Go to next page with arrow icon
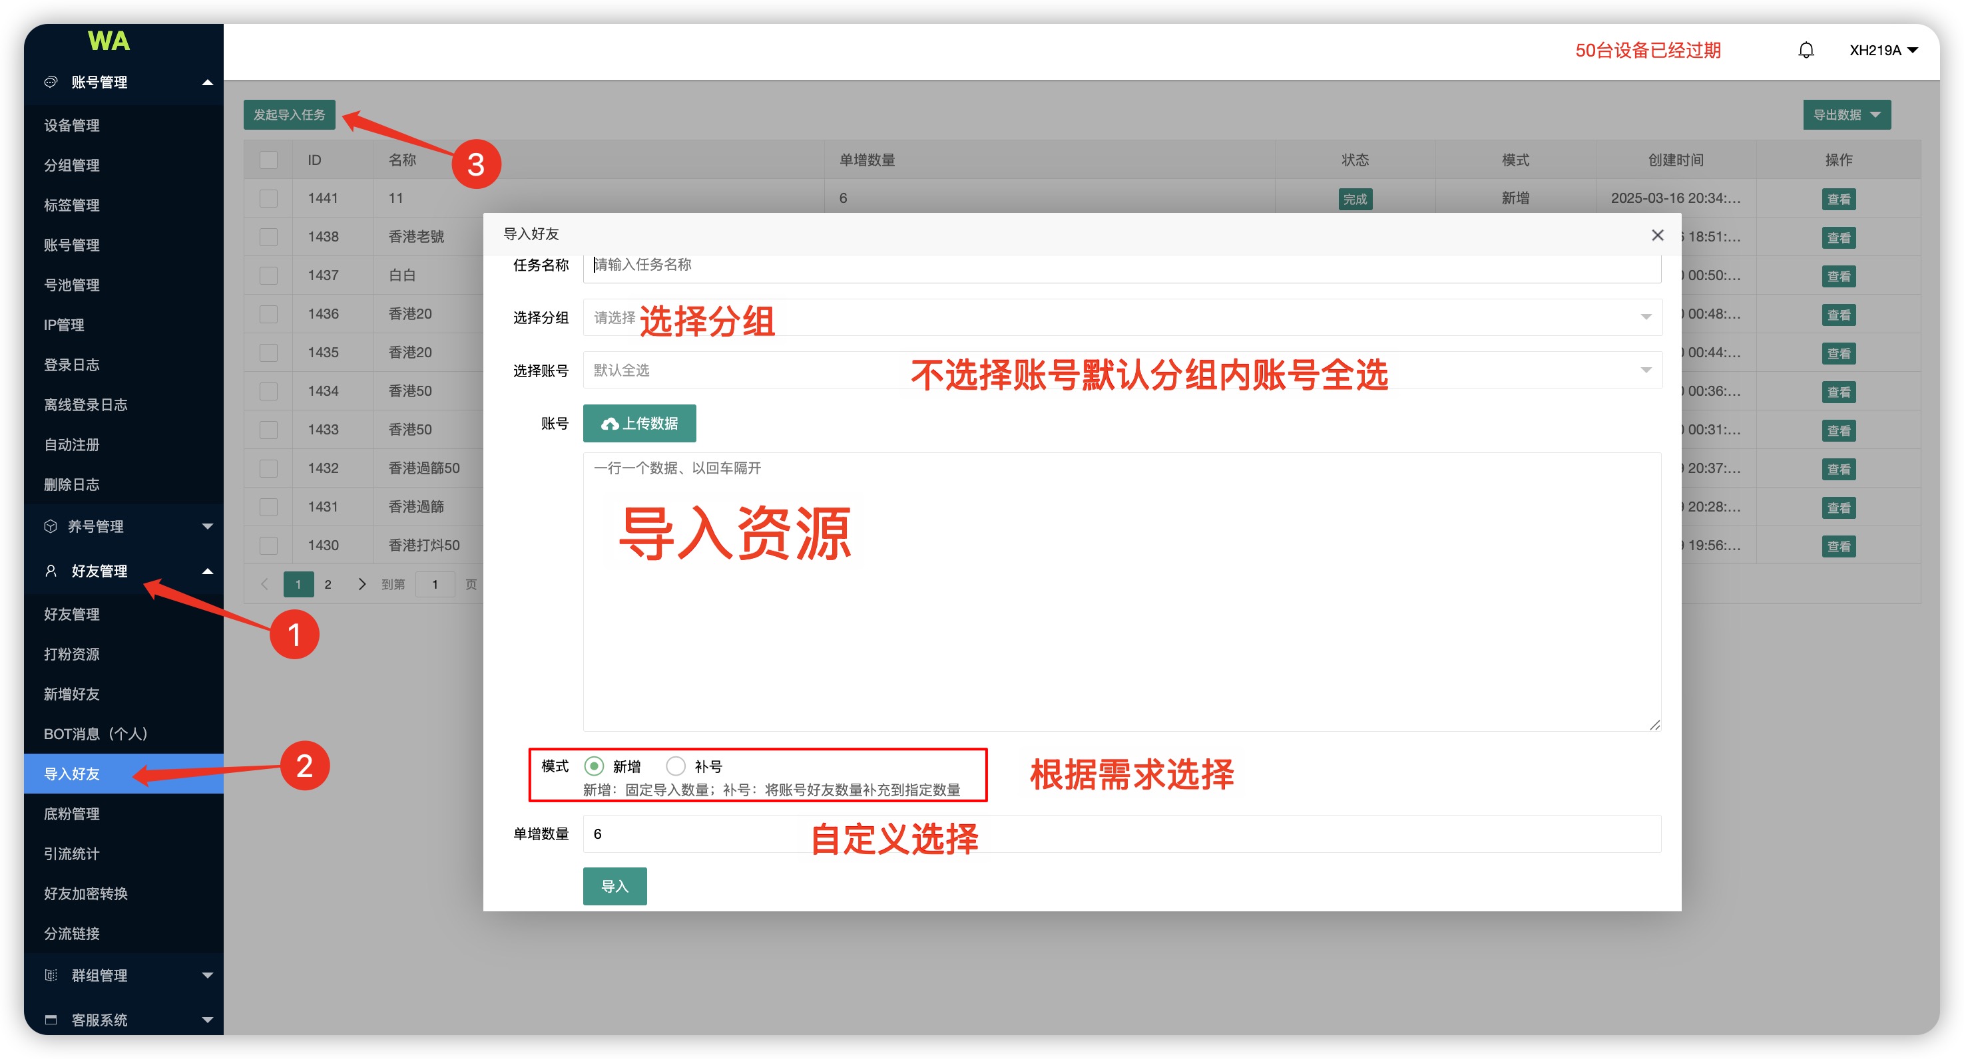1964x1059 pixels. (x=362, y=583)
